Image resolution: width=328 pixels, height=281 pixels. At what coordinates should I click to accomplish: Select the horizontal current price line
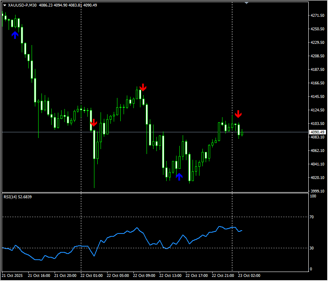pos(271,132)
